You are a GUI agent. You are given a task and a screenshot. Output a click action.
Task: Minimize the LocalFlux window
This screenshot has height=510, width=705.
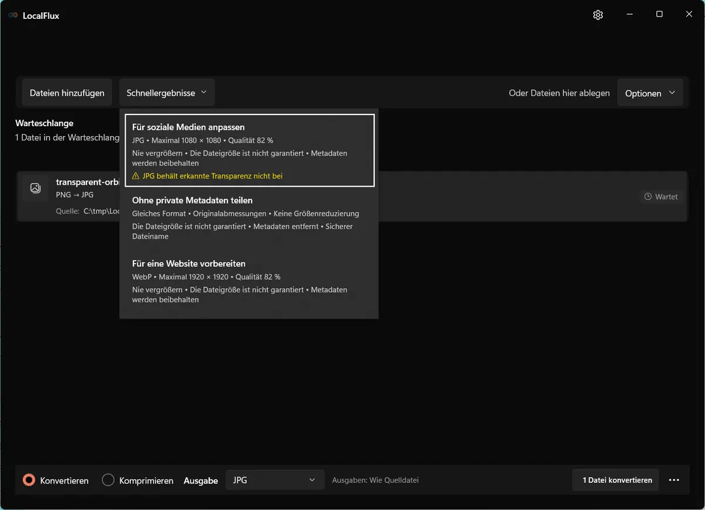[629, 15]
